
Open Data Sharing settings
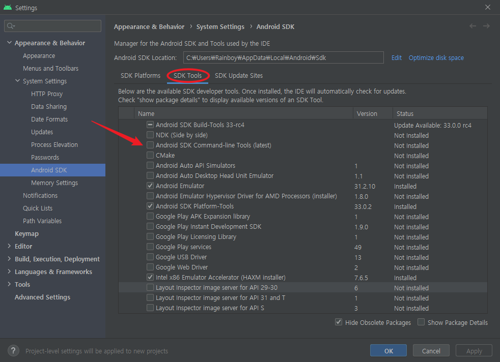[x=49, y=107]
